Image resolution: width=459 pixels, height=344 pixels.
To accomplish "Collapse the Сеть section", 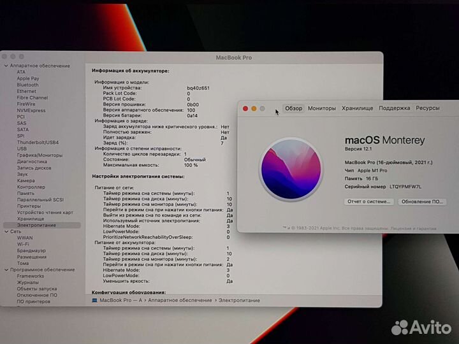I will pyautogui.click(x=6, y=231).
